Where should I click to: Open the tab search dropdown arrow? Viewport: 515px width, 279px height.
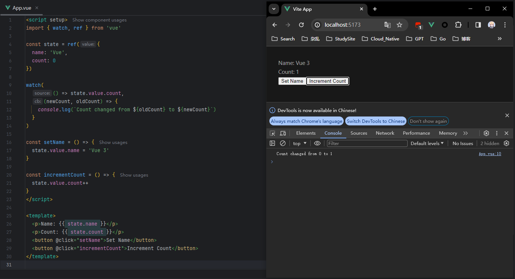[274, 9]
